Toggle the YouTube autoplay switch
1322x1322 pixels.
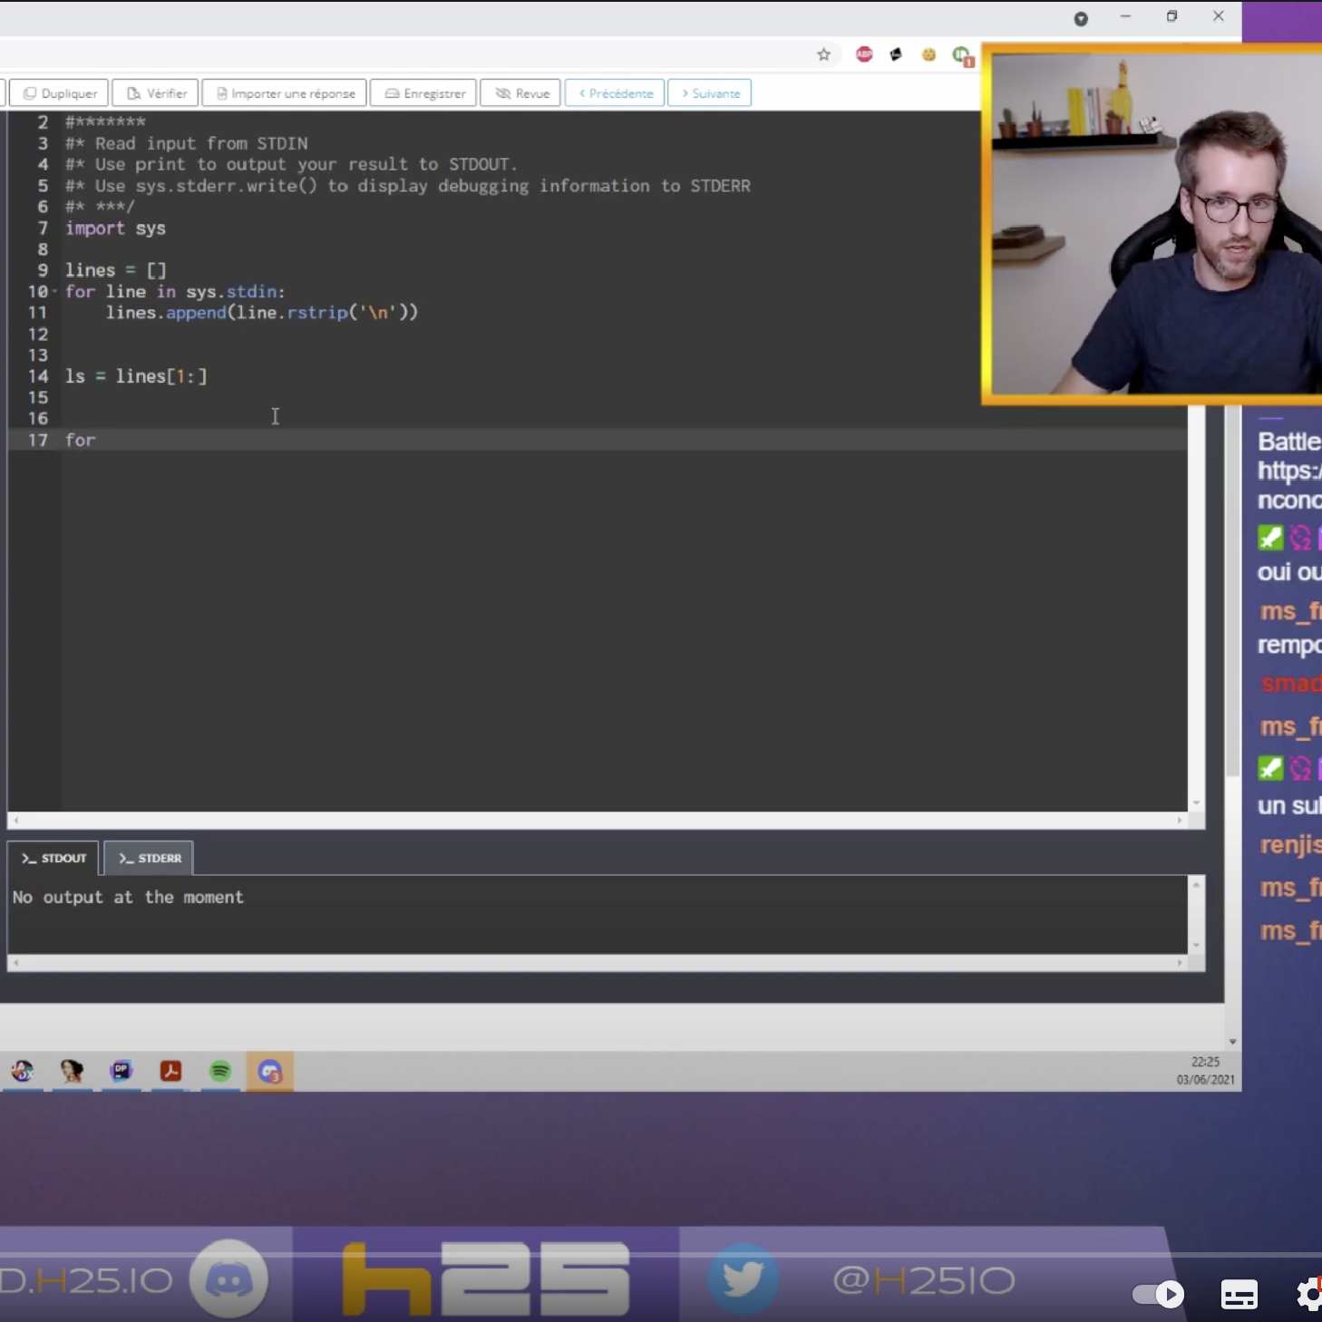pyautogui.click(x=1158, y=1294)
